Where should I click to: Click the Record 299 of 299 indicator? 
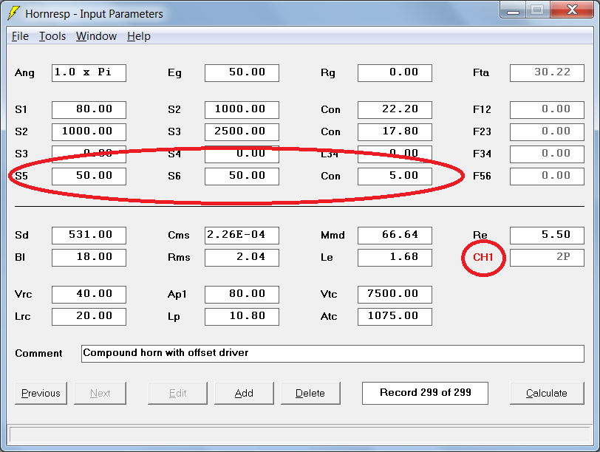pyautogui.click(x=425, y=393)
